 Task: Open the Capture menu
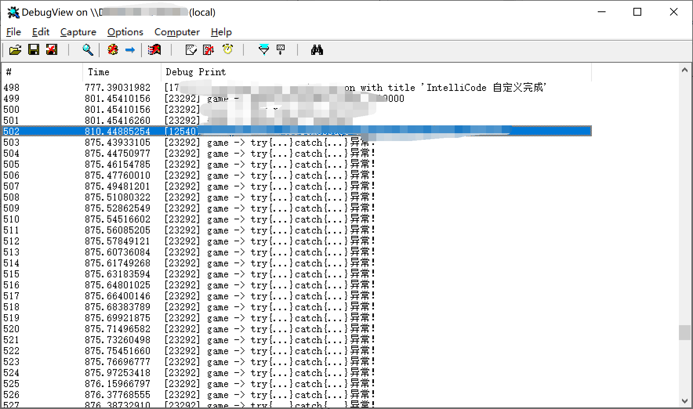tap(78, 32)
